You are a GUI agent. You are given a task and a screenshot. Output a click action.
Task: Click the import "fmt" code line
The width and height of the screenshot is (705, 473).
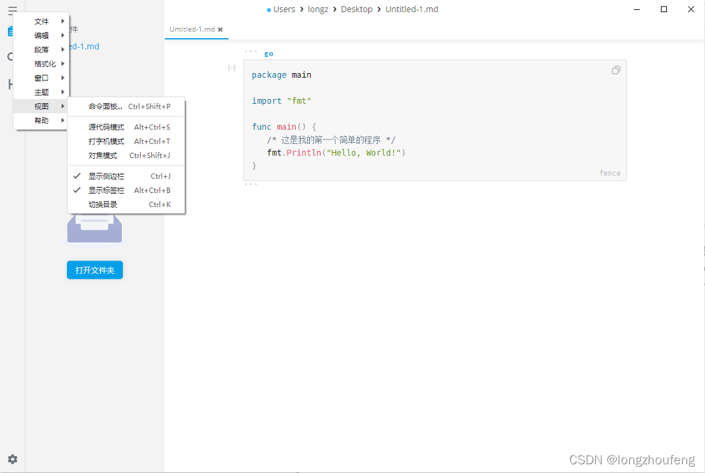(x=281, y=100)
